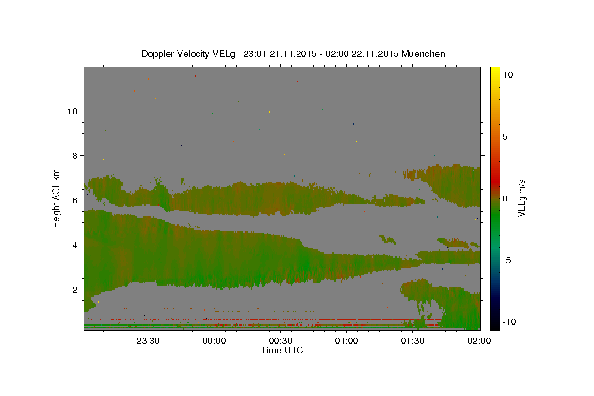Click the plot title 'Doppler Velocity VELg'

(189, 54)
